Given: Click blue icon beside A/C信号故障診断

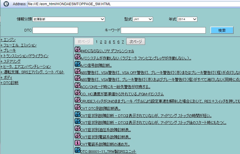Looking at the screenshot, I should pyautogui.click(x=77, y=64).
